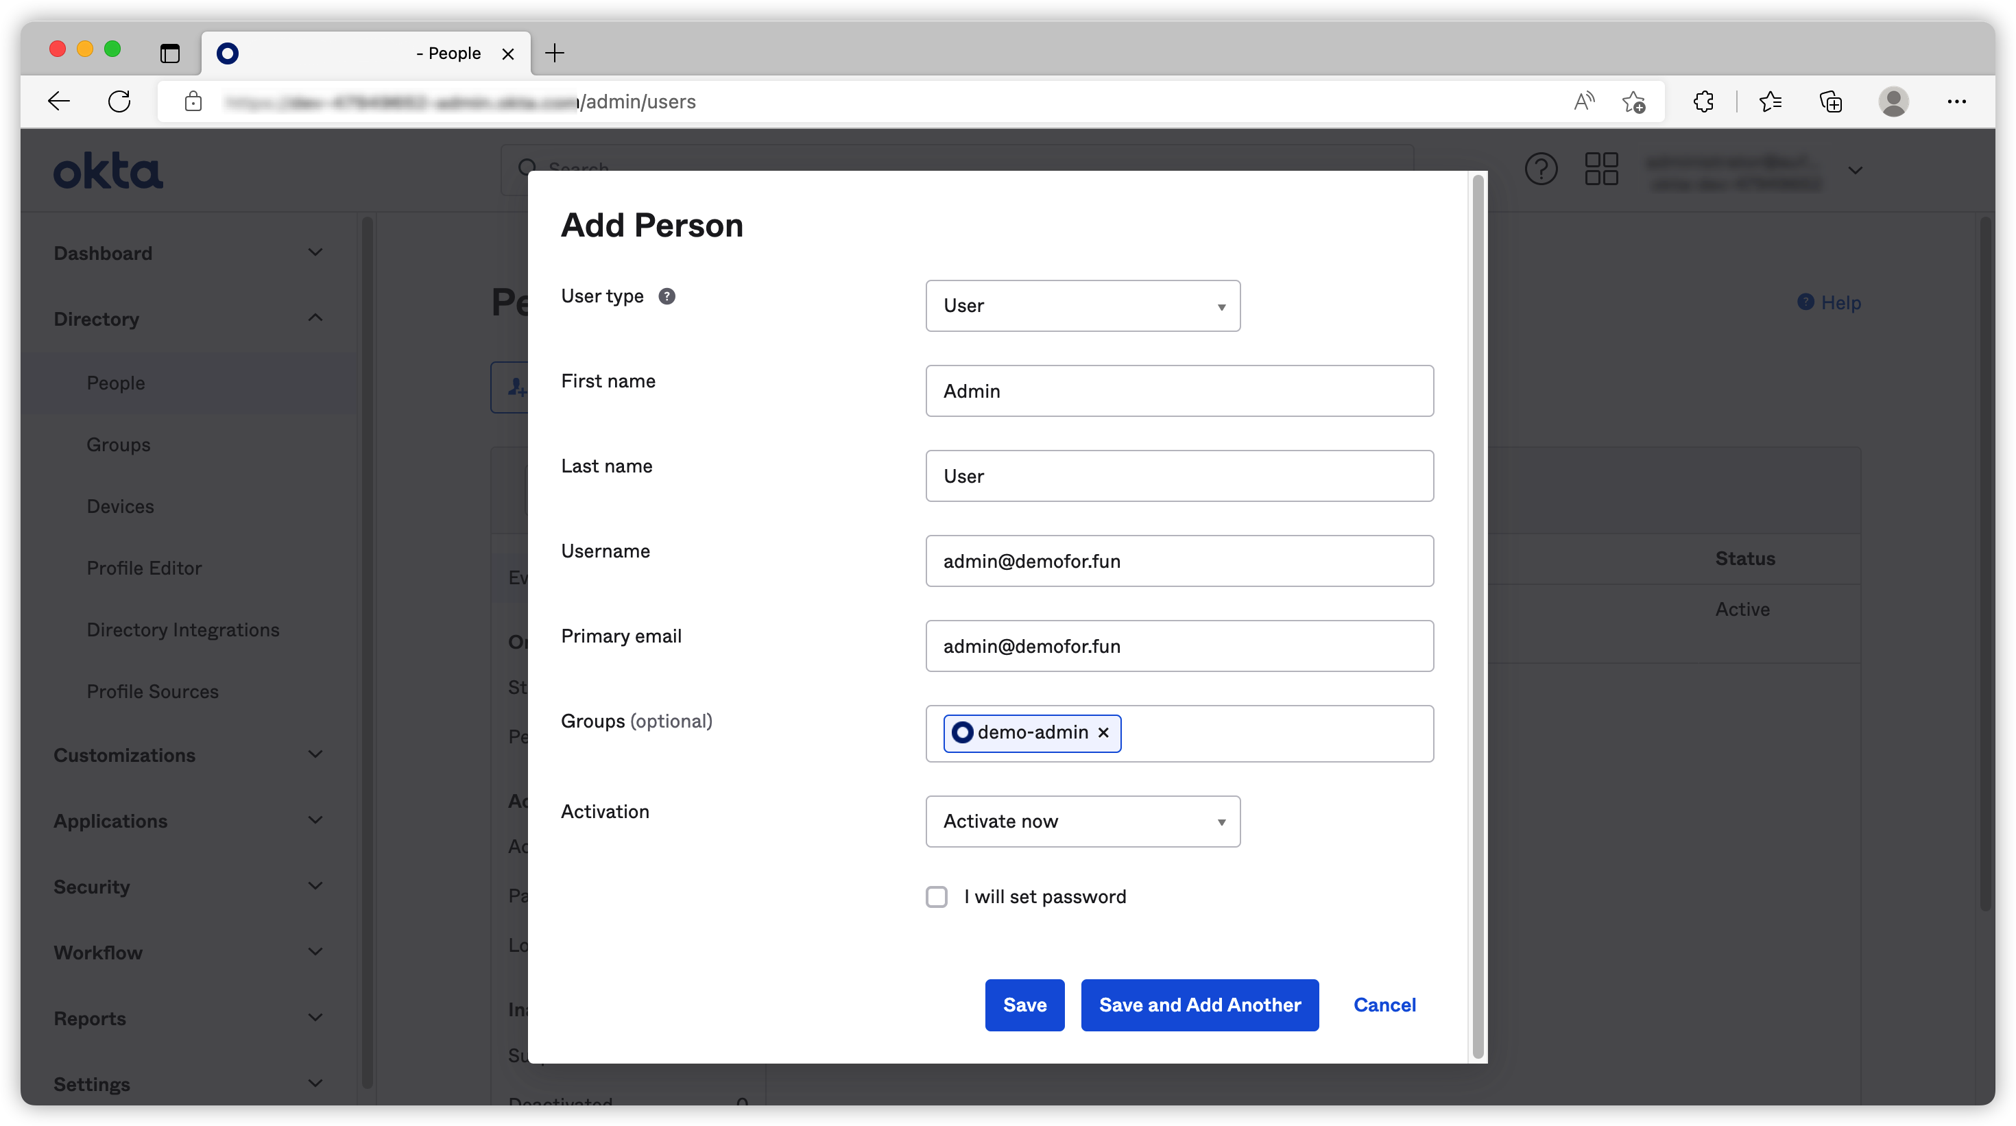Viewport: 2016px width, 1126px height.
Task: Open the Activation dropdown showing Activate now
Action: coord(1082,822)
